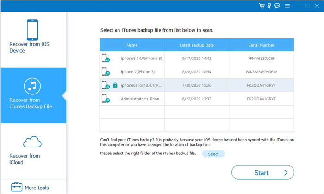Viewport: 324px width, 194px height.
Task: Click the key register icon
Action: point(269,6)
